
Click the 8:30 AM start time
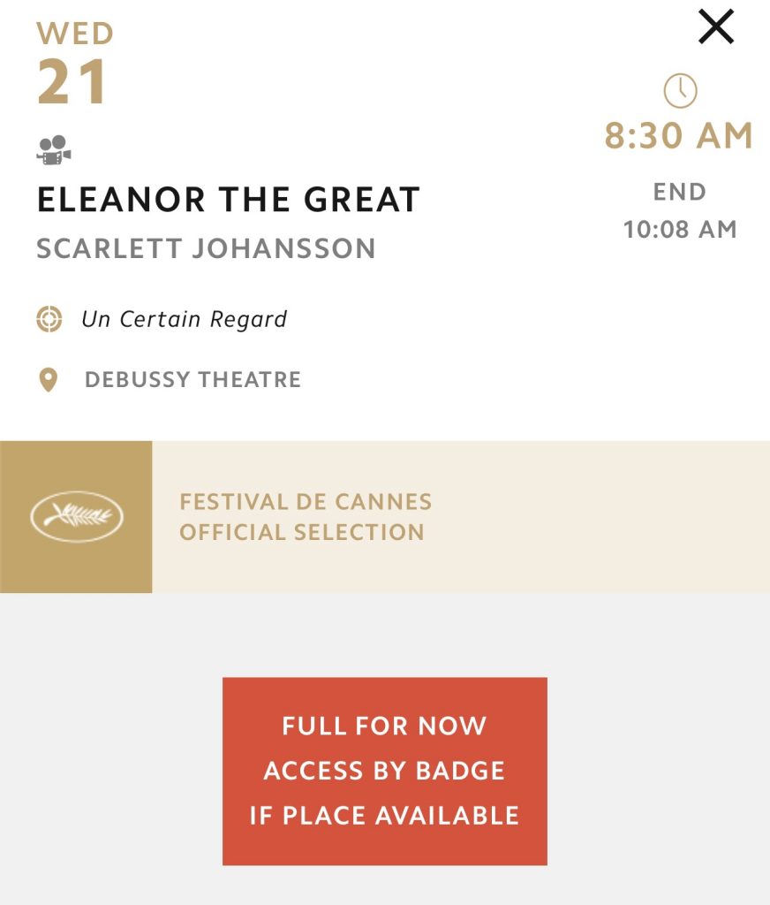coord(678,136)
